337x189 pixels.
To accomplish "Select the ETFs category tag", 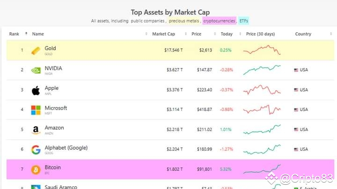I will (244, 21).
